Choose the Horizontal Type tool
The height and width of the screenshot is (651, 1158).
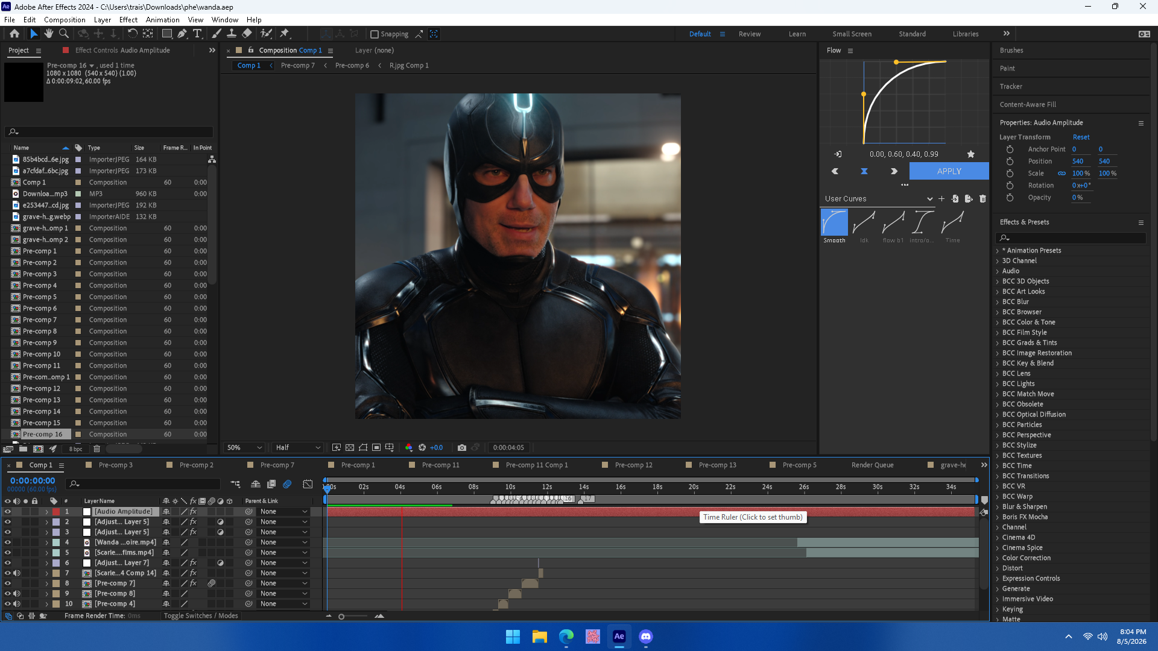pos(197,34)
